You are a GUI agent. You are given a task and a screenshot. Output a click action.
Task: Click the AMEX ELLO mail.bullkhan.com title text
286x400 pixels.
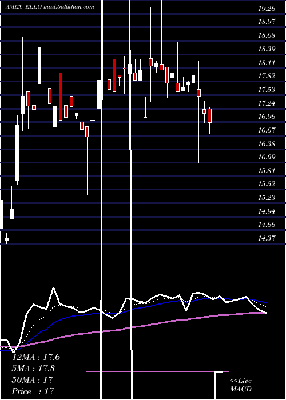tap(50, 7)
